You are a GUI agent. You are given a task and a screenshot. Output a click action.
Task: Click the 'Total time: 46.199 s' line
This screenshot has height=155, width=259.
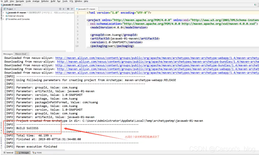coord(28,136)
